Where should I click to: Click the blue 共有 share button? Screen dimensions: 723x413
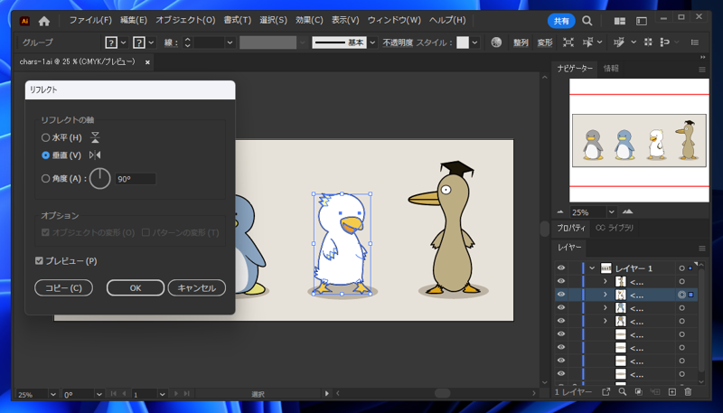pyautogui.click(x=561, y=21)
